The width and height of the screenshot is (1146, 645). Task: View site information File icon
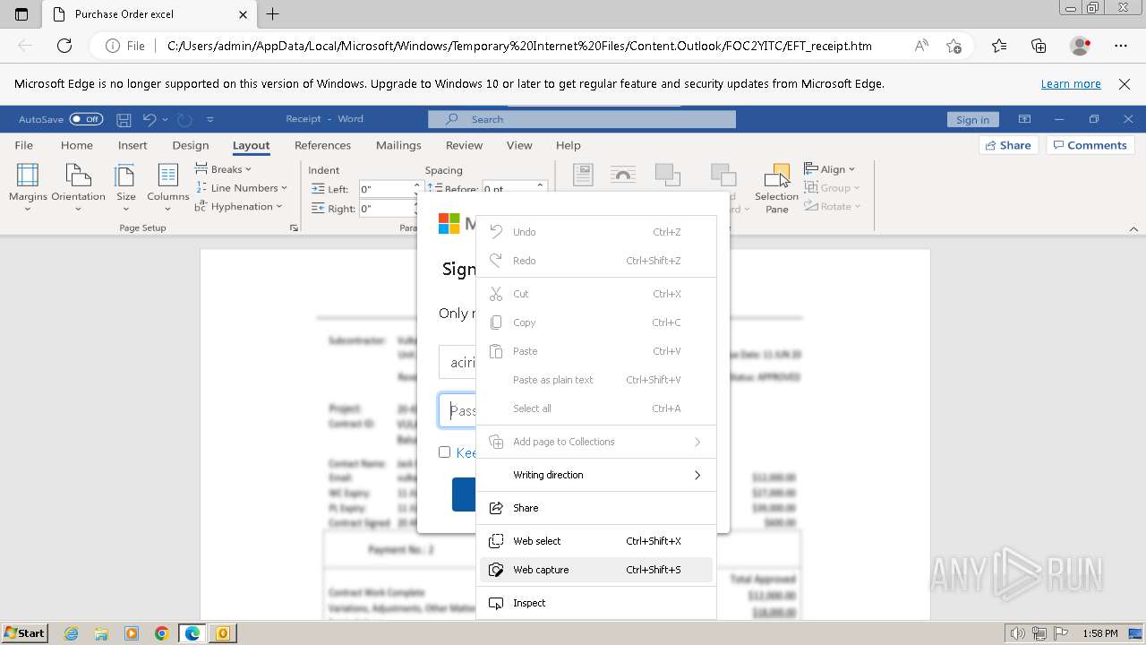(x=124, y=46)
